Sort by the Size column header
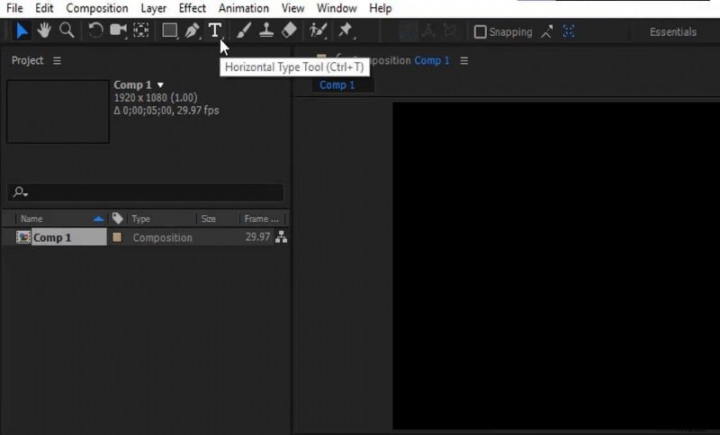Viewport: 720px width, 435px height. (208, 219)
